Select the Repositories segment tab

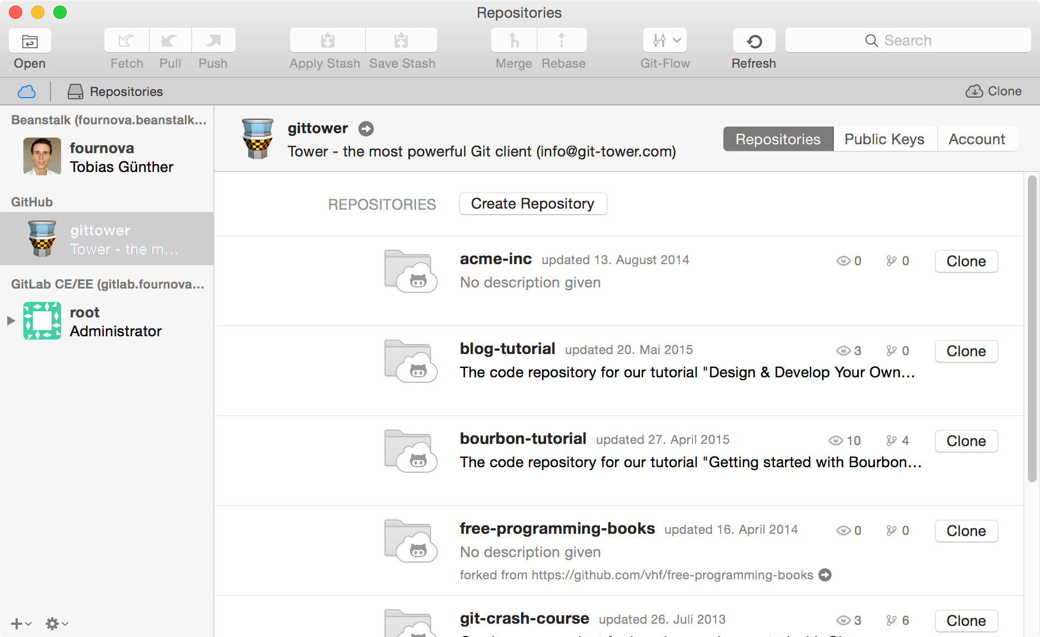point(778,139)
